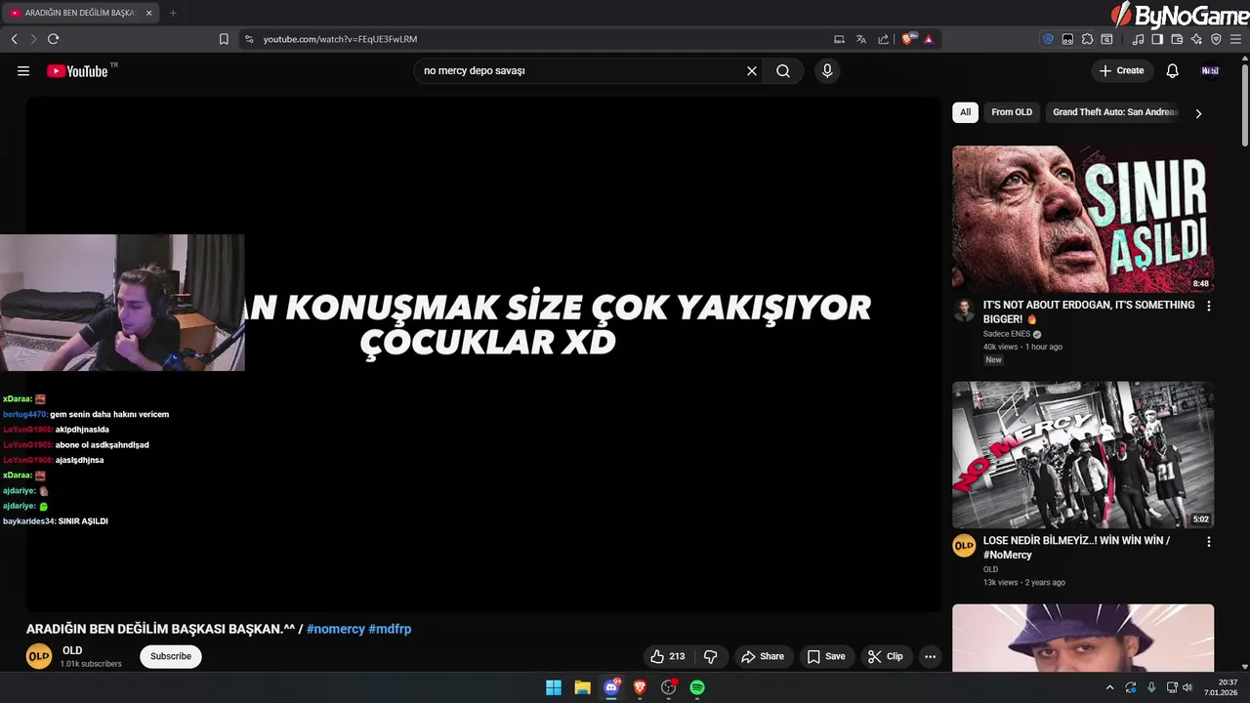Show more filter chips arrow
The width and height of the screenshot is (1250, 703).
point(1198,113)
